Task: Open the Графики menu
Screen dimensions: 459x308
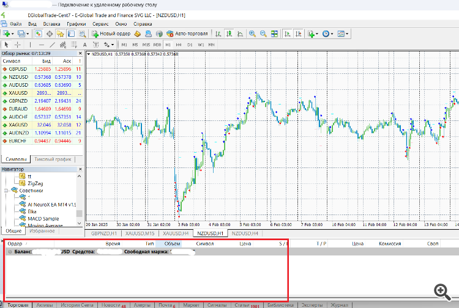Action: [x=76, y=24]
